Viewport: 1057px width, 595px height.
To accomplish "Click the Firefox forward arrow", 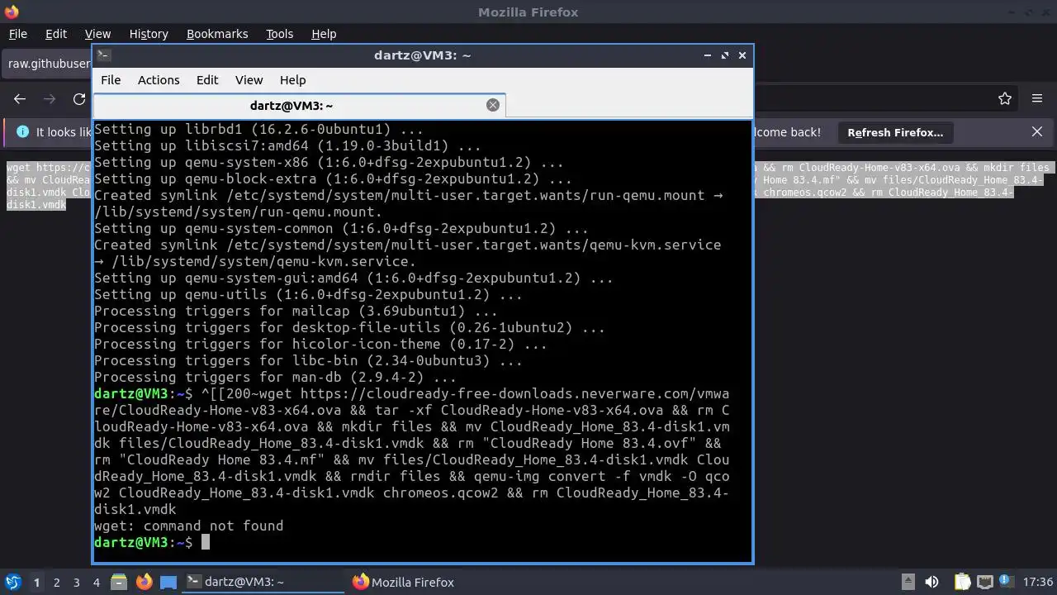I will tap(50, 99).
